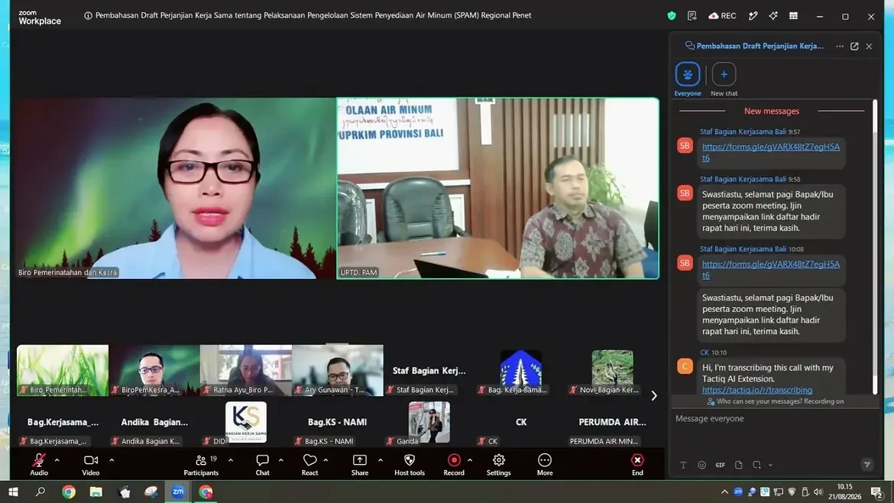Image resolution: width=894 pixels, height=503 pixels.
Task: Show hidden system tray icons
Action: (724, 492)
